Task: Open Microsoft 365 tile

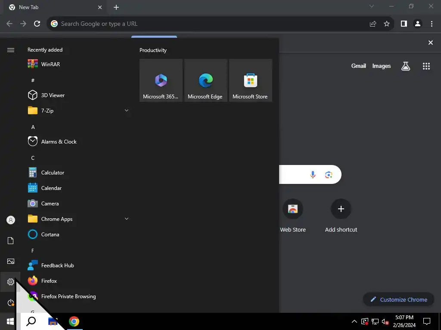Action: (x=161, y=80)
